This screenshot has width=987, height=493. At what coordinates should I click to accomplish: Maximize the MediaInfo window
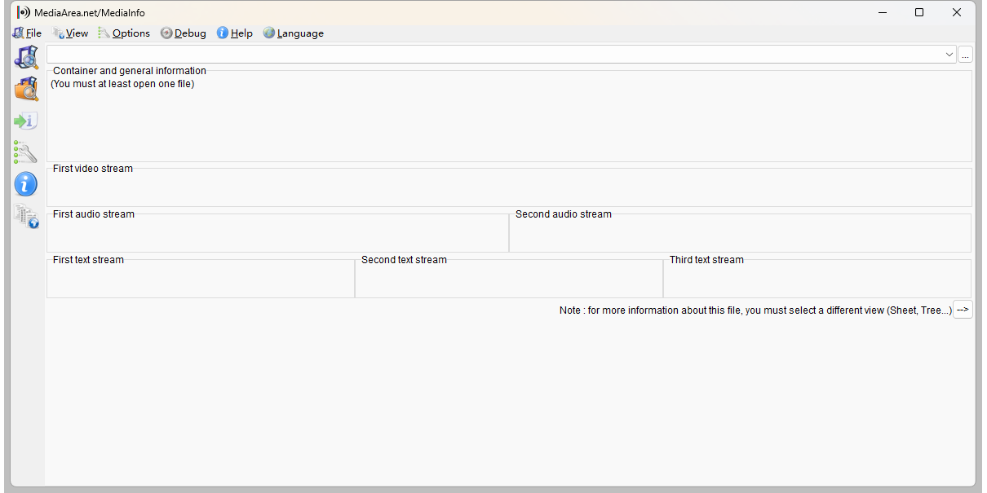[919, 12]
